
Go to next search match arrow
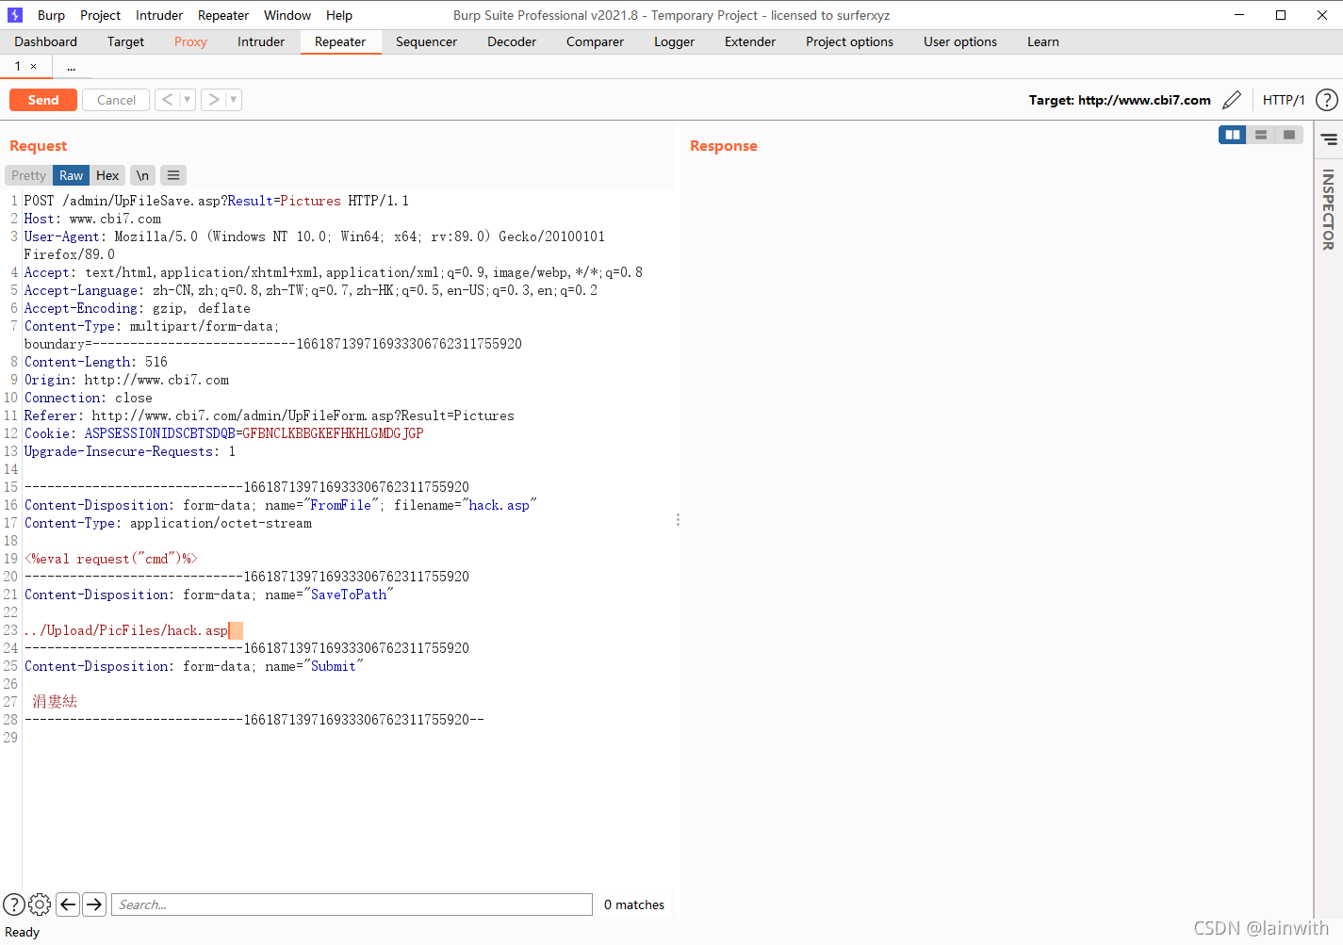click(x=94, y=904)
